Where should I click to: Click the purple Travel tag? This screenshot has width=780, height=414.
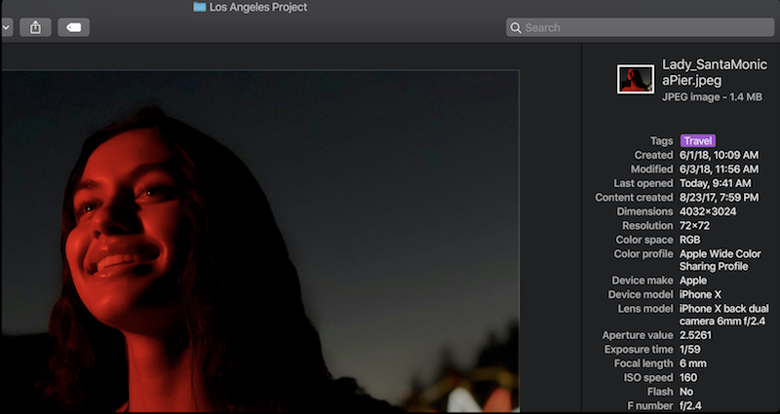(698, 141)
